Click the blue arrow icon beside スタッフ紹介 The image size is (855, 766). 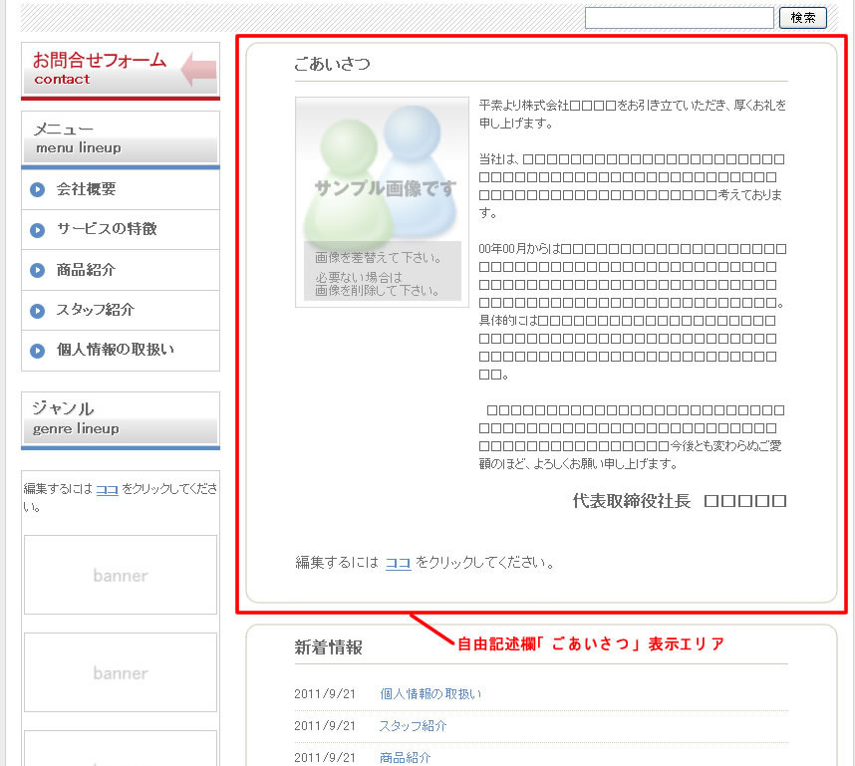(x=37, y=310)
